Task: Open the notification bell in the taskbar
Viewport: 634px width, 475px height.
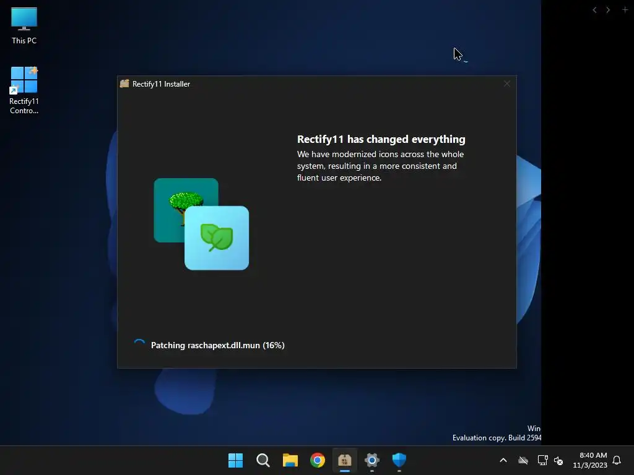Action: click(x=617, y=460)
